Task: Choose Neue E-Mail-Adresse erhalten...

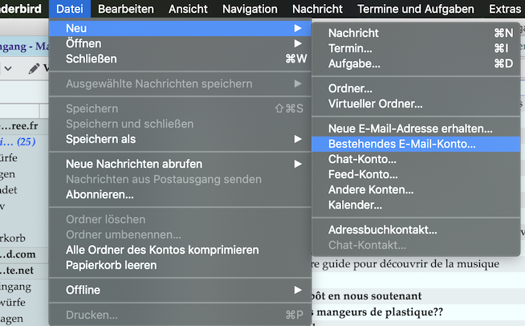Action: [x=410, y=128]
